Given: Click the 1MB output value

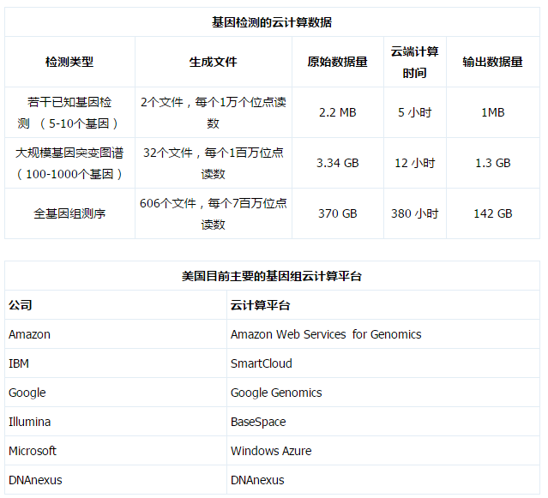Looking at the screenshot, I should tap(493, 112).
